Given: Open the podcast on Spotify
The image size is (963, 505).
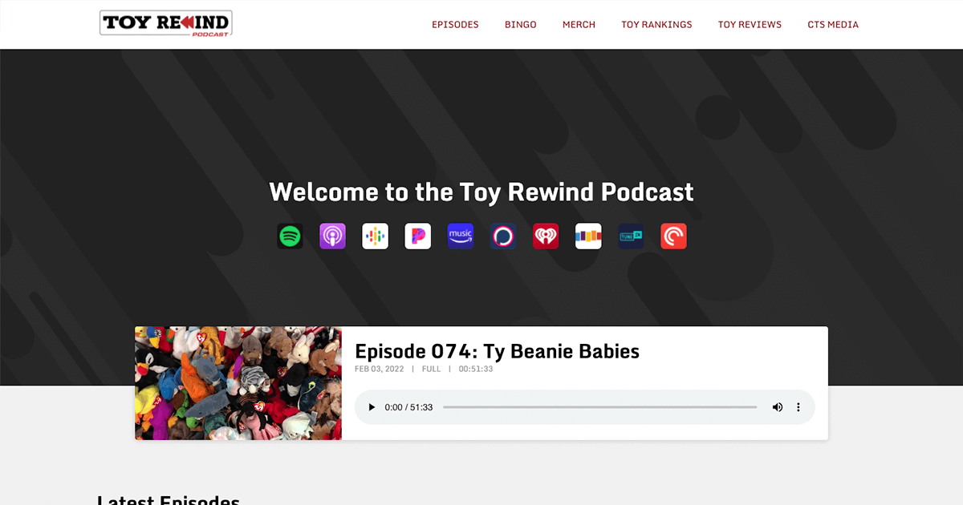Looking at the screenshot, I should tap(290, 236).
